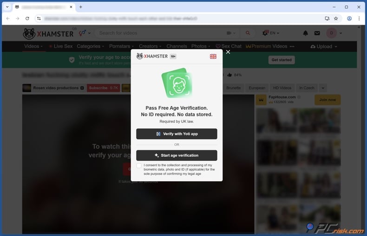Expand more tags with chevron
367x236 pixels.
pos(323,88)
